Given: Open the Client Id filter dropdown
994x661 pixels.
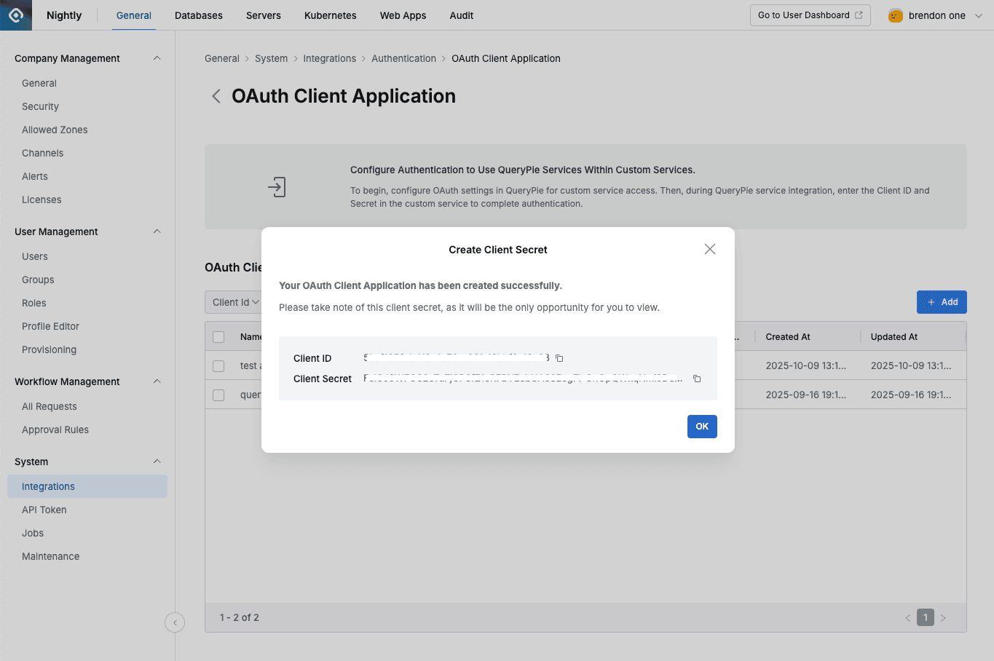Looking at the screenshot, I should (x=234, y=301).
